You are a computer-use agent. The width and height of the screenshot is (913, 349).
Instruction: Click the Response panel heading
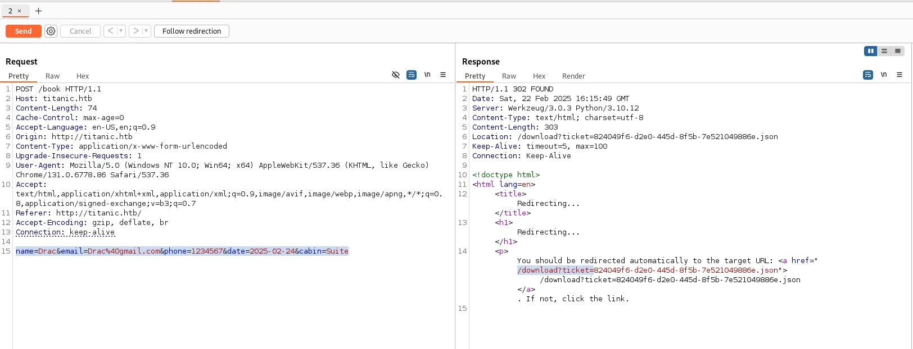tap(481, 62)
